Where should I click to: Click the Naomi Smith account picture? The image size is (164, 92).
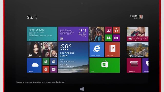click(x=141, y=17)
